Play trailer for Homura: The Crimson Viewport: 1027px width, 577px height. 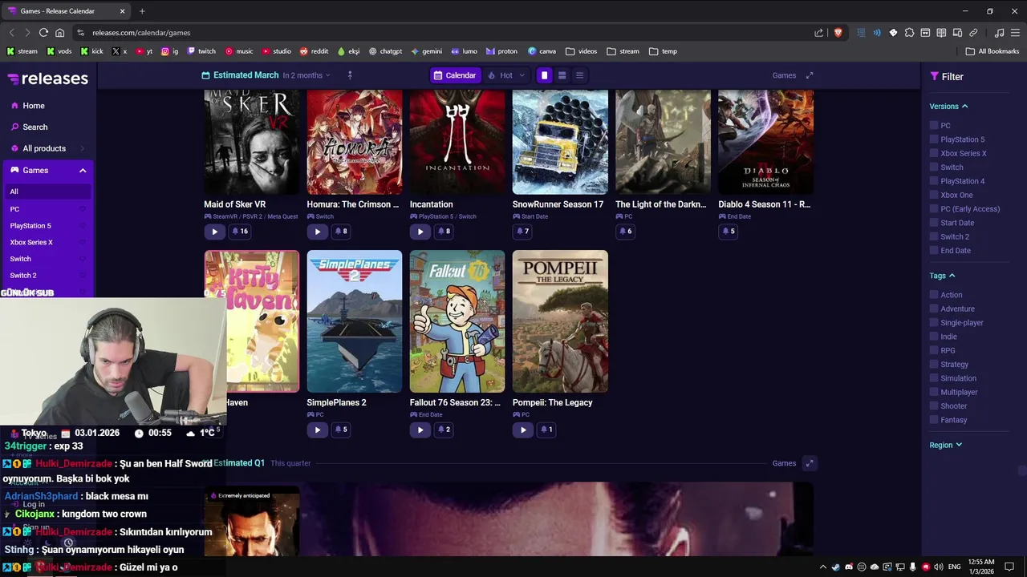317,232
